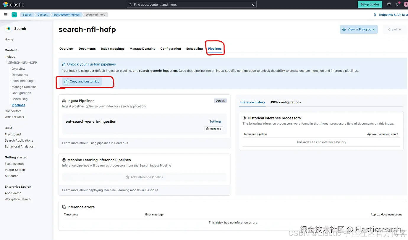
Task: Click the Search app logo in sidebar
Action: click(8, 29)
